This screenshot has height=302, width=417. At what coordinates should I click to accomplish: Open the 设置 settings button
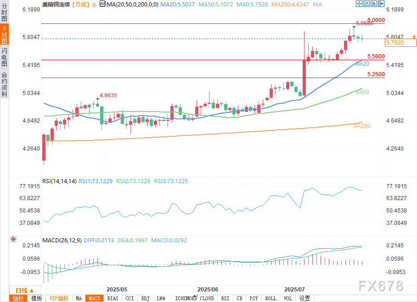305,298
